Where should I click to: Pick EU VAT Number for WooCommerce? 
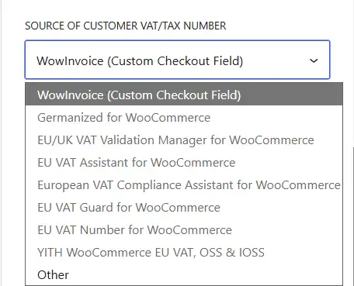coord(184,230)
